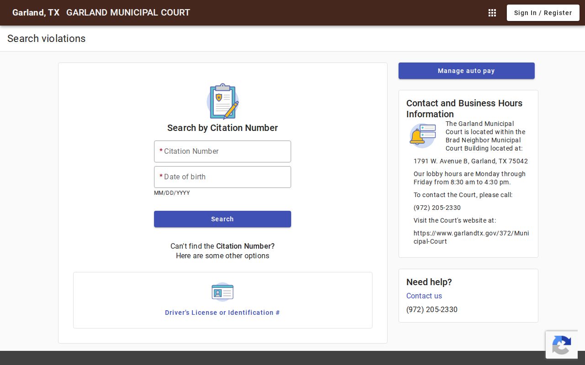Click the ID card icon
Screen dimensions: 585x365
[x=223, y=292]
